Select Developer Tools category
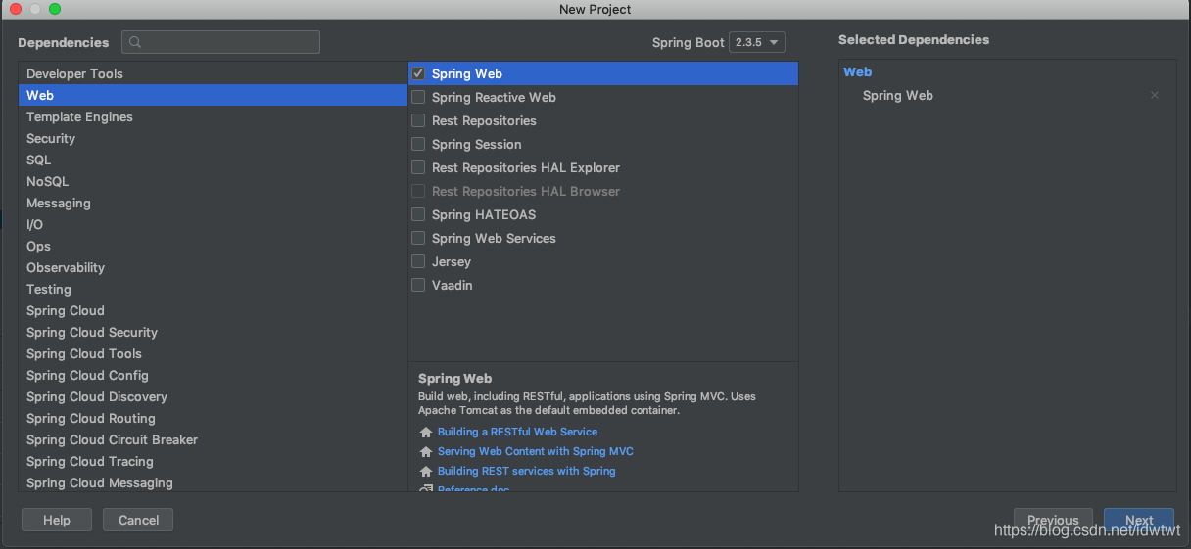 (213, 73)
